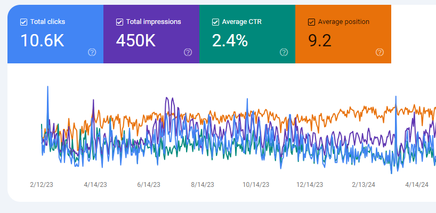Image resolution: width=436 pixels, height=213 pixels.
Task: Disable the Average CTR checkbox
Action: tap(215, 22)
